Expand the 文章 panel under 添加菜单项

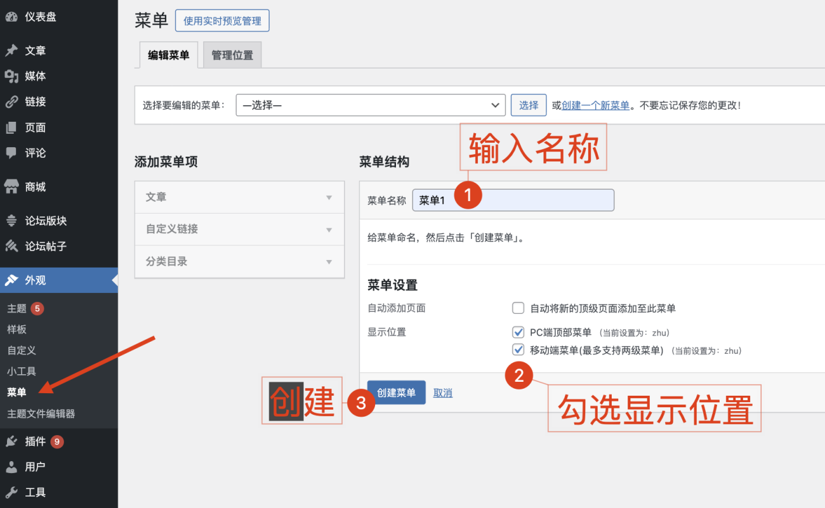pyautogui.click(x=239, y=197)
